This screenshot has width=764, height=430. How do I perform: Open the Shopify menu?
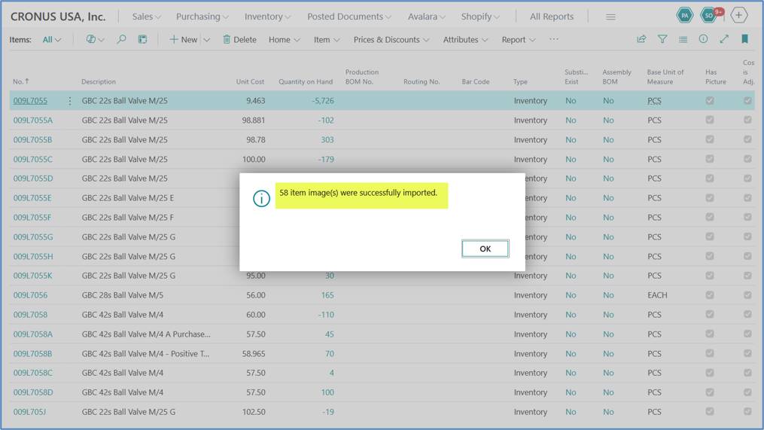[x=480, y=17]
